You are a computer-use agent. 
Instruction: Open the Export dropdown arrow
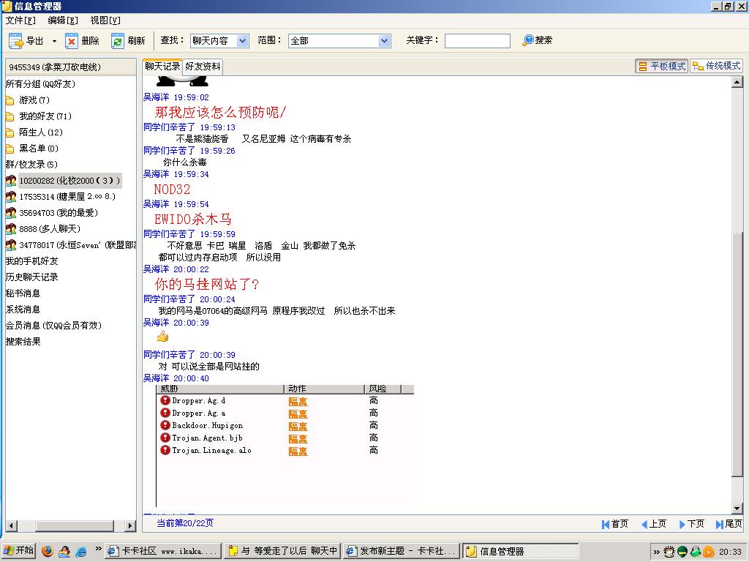tap(54, 41)
